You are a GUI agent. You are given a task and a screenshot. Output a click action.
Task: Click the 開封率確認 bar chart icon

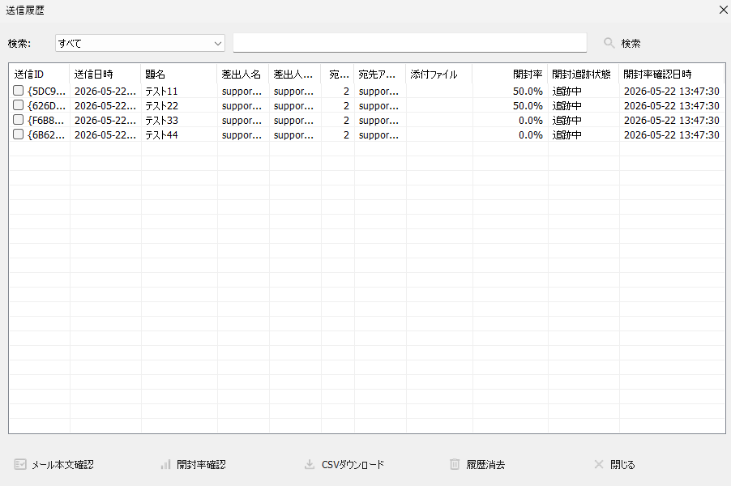[165, 464]
